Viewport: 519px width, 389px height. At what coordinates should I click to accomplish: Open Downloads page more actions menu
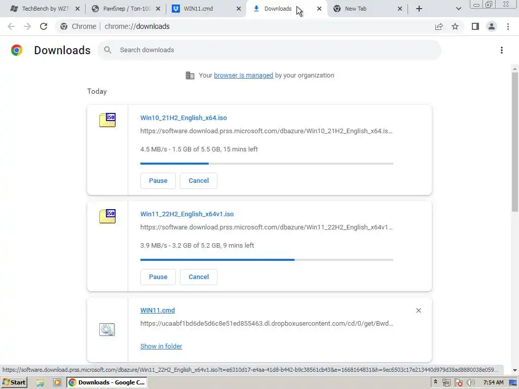click(502, 50)
